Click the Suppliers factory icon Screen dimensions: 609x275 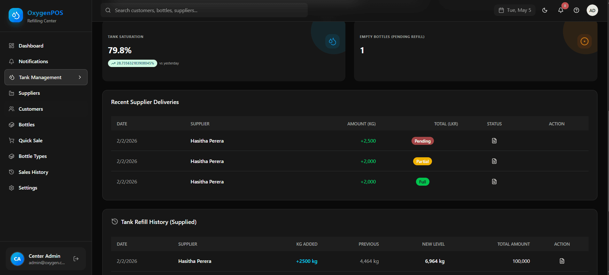click(12, 93)
